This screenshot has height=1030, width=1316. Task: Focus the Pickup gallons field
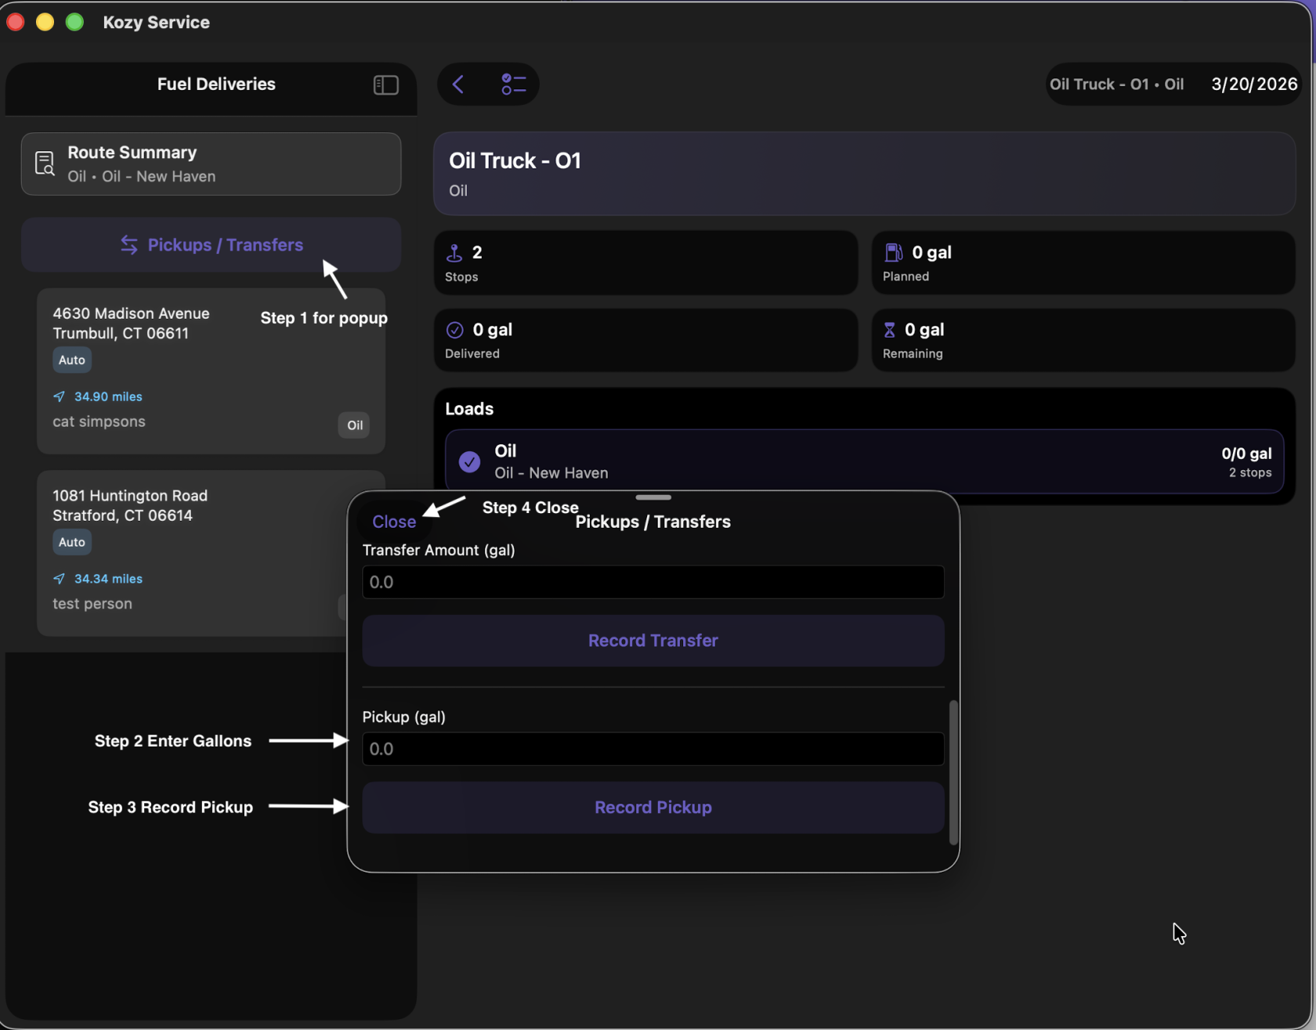pos(653,749)
